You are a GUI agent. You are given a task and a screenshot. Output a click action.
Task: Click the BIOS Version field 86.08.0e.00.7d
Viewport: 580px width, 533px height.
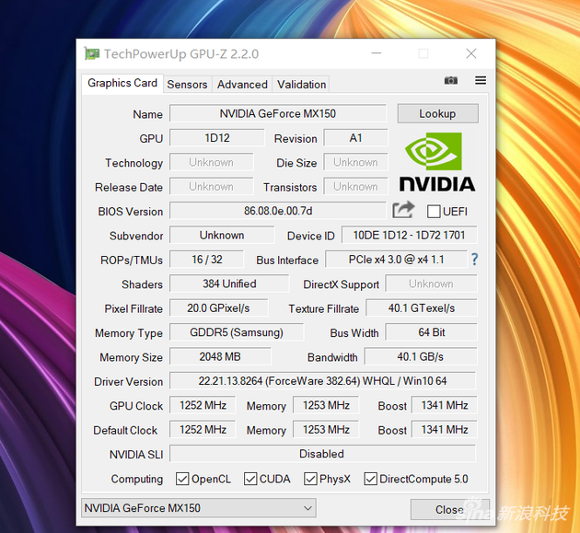click(x=278, y=211)
